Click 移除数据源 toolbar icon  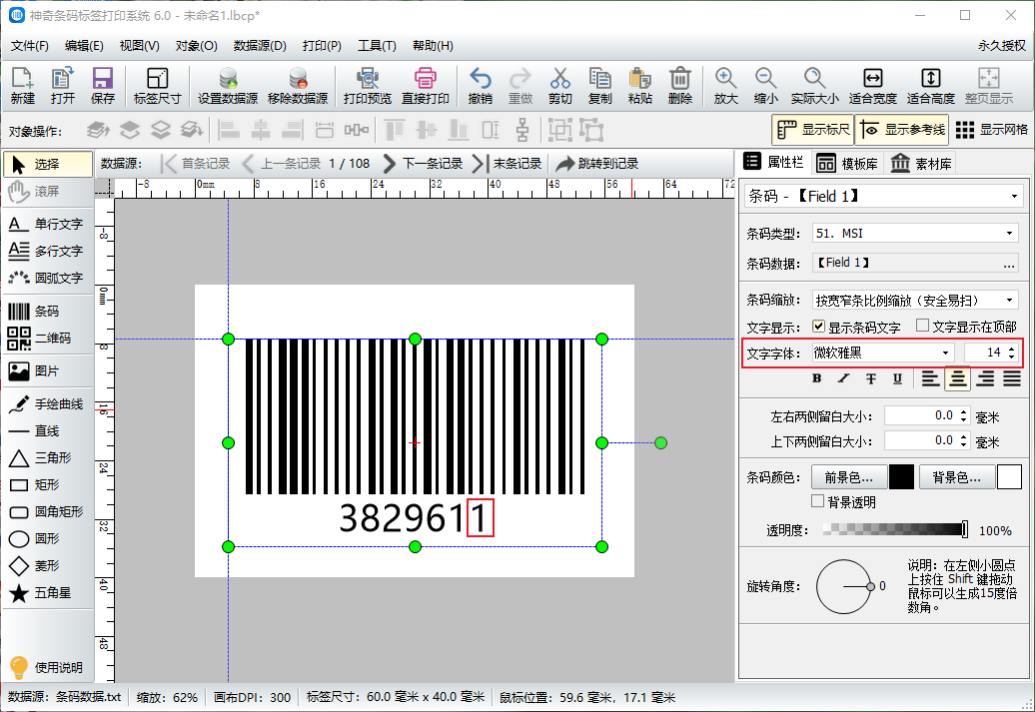(x=298, y=86)
